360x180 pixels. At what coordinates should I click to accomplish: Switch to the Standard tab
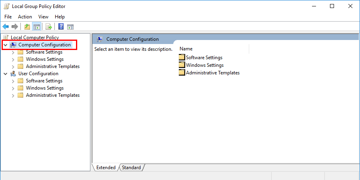(131, 168)
